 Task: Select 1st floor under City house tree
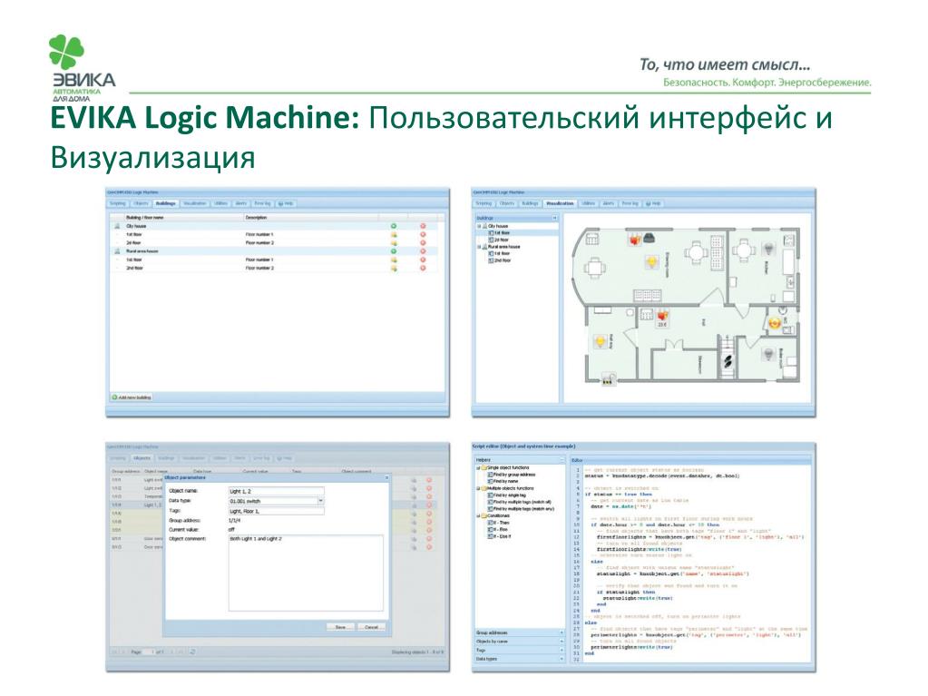(x=498, y=233)
